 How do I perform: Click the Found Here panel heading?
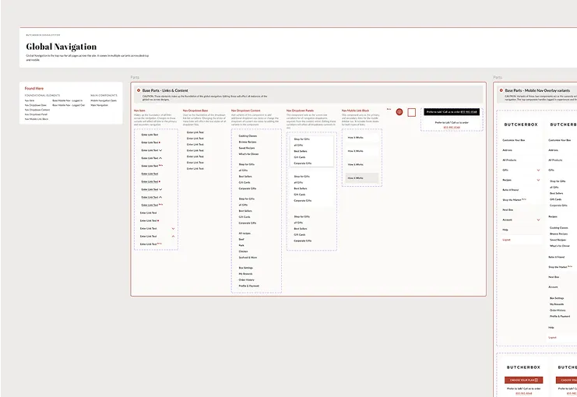coord(33,88)
